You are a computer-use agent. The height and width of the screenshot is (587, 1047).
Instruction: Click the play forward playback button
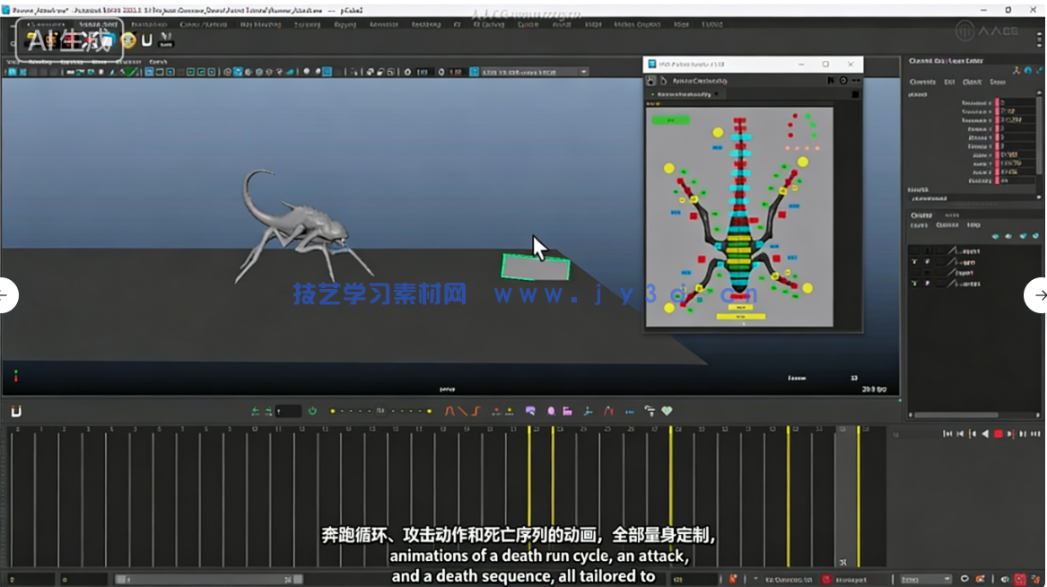[x=1009, y=433]
